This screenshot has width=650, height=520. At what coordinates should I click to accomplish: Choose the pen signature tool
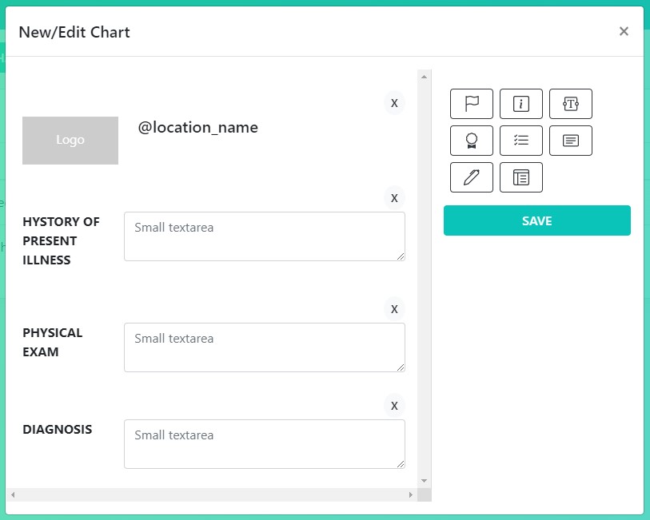tap(472, 177)
